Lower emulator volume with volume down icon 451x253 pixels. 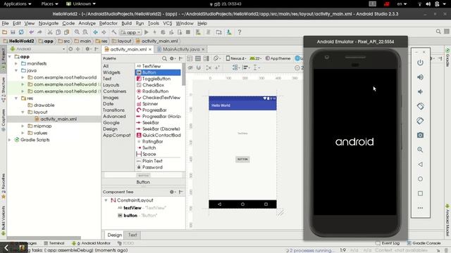click(420, 92)
